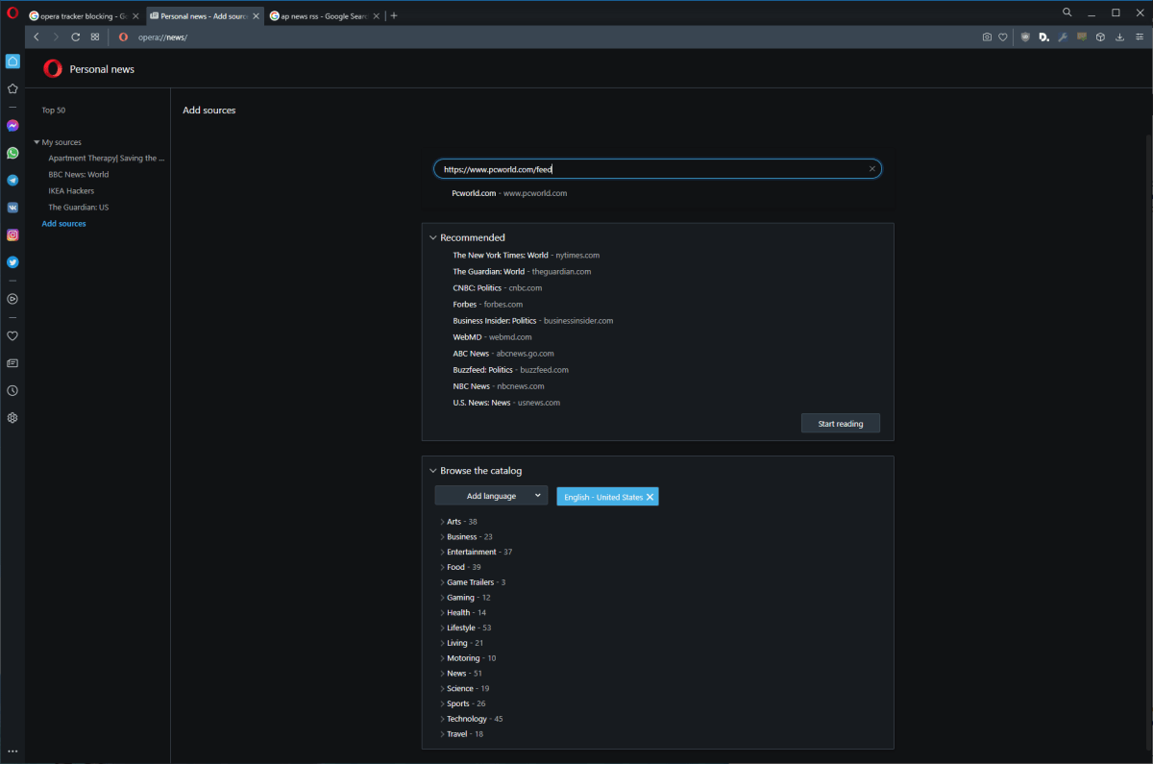Viewport: 1153px width, 764px height.
Task: Open History clock icon in sidebar
Action: [x=12, y=390]
